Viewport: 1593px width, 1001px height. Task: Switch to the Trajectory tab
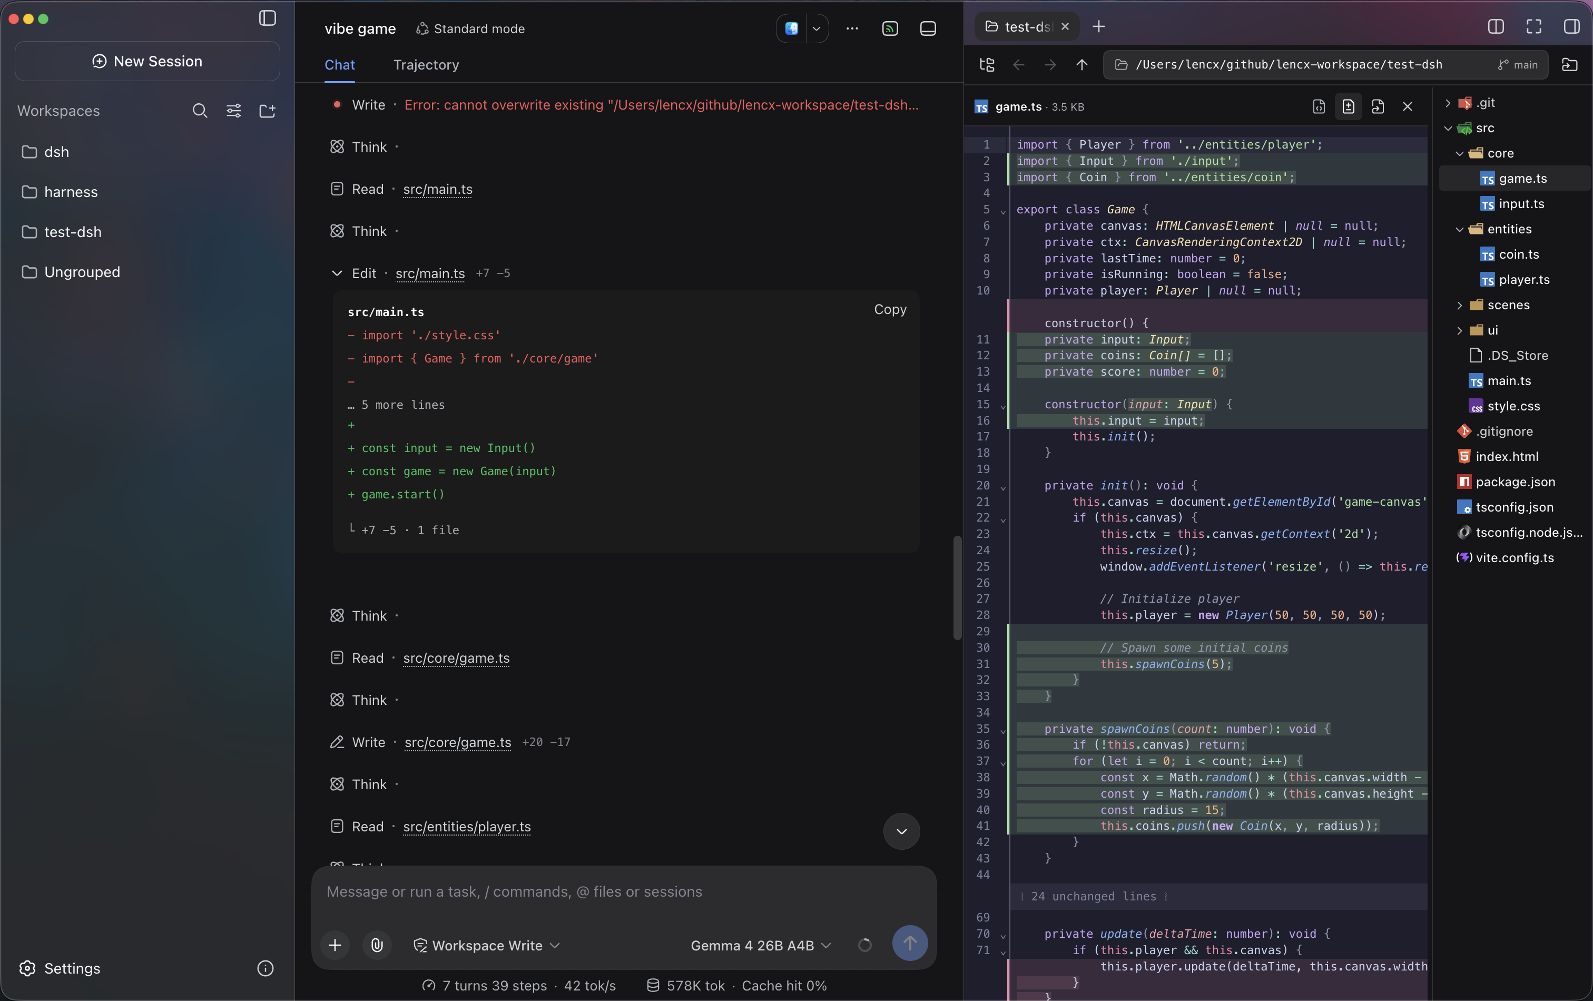426,65
